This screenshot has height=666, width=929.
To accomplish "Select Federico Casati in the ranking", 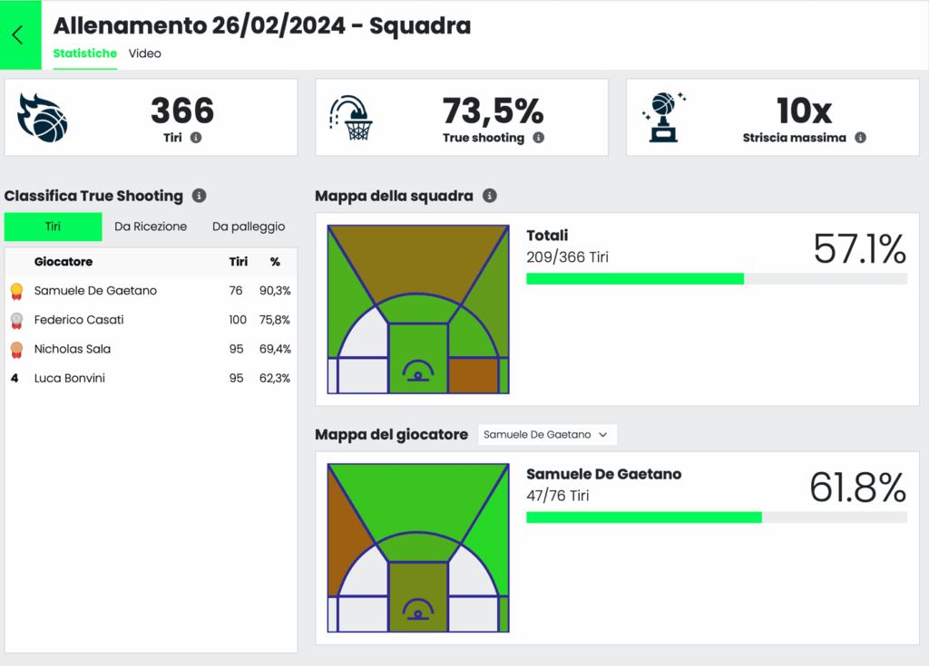I will click(x=79, y=320).
